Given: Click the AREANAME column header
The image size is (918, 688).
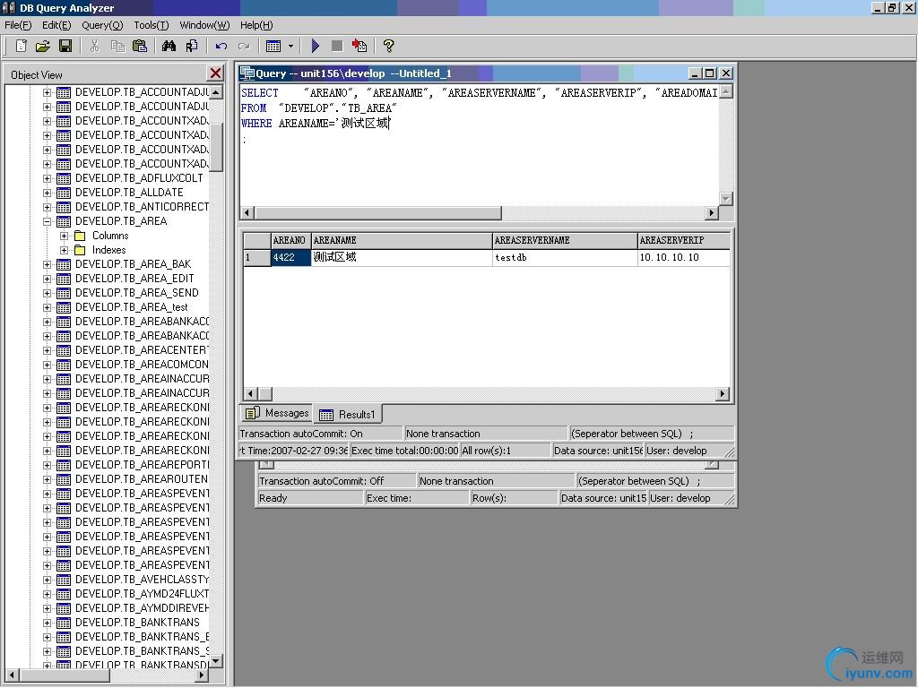Looking at the screenshot, I should 402,240.
